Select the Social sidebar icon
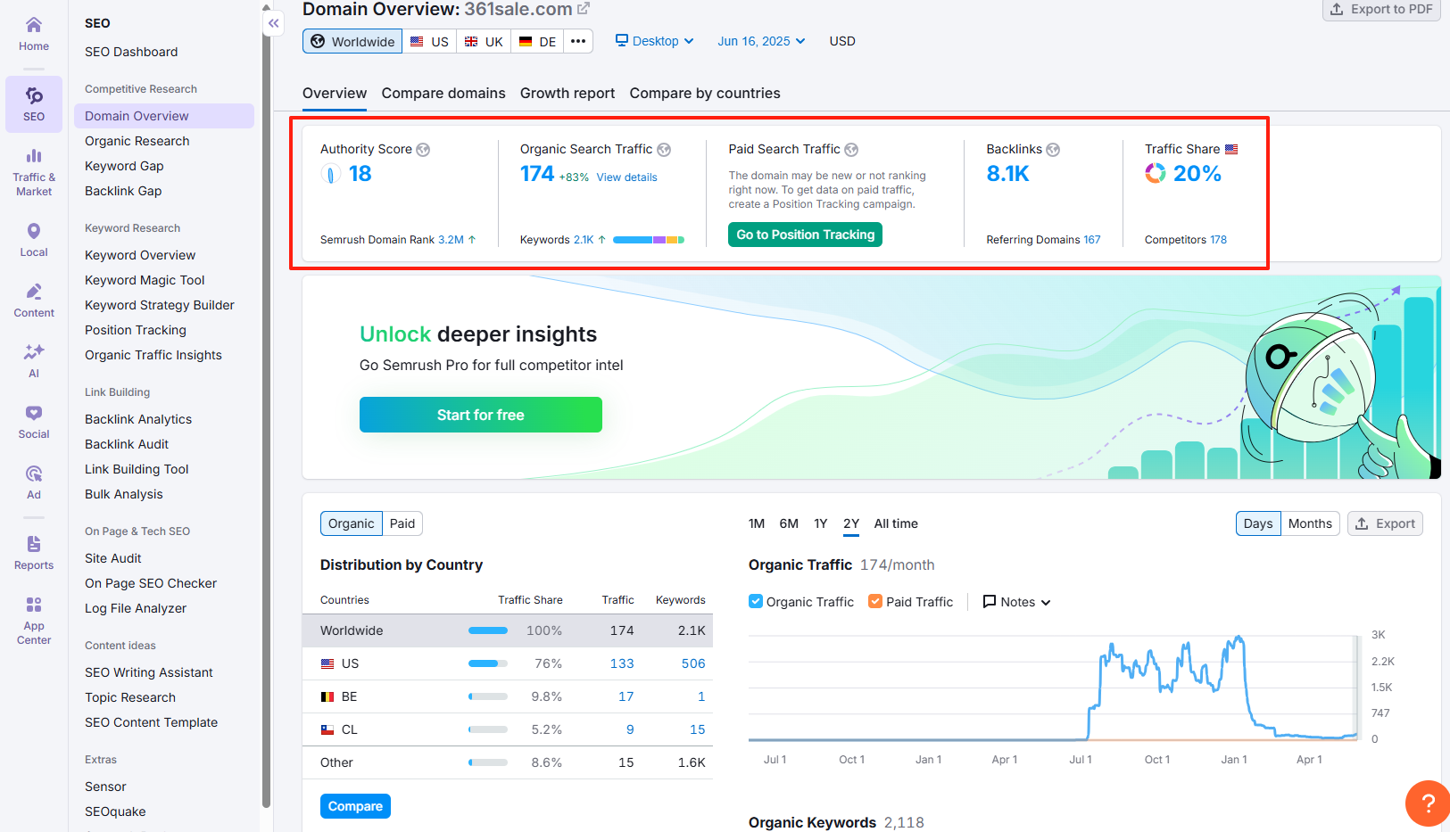 click(x=33, y=419)
